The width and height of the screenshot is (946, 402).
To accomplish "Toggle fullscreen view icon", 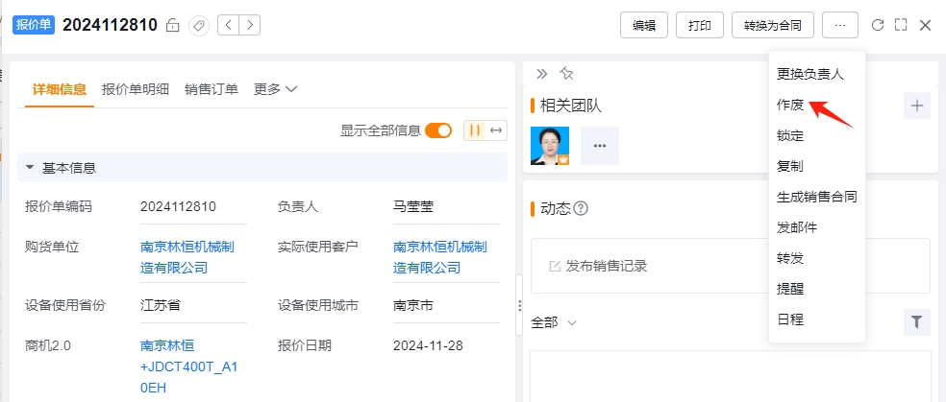I will click(x=901, y=25).
